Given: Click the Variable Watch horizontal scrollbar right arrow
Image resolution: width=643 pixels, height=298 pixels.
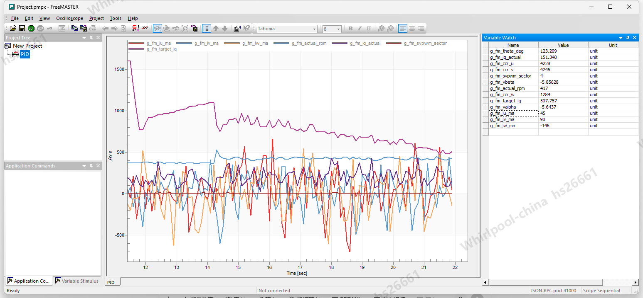Looking at the screenshot, I should click(635, 282).
